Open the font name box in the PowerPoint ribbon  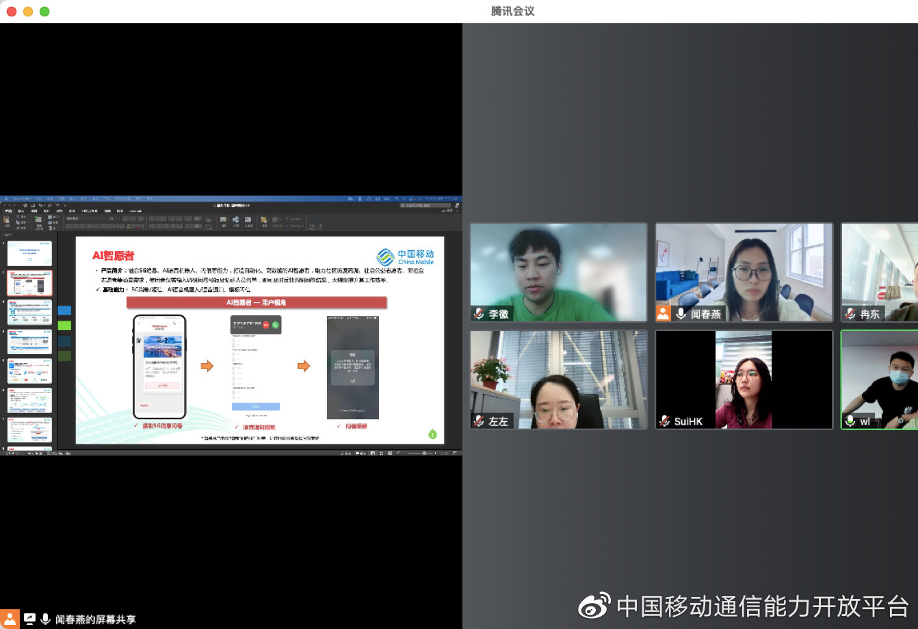[x=86, y=218]
